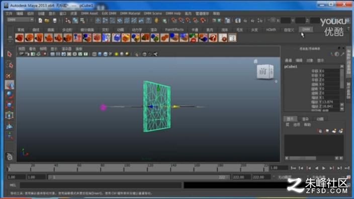Switch to the nCloth shelf tab
354x199 pixels.
click(x=271, y=30)
